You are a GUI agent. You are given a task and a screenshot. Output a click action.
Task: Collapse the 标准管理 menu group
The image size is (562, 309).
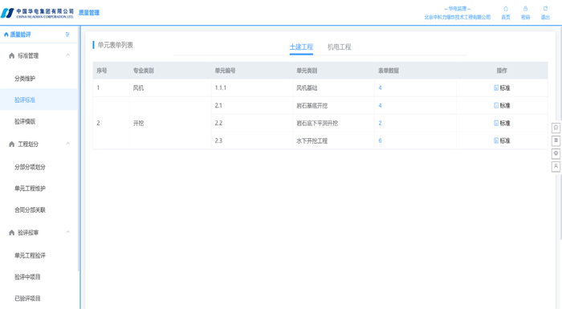tap(67, 55)
